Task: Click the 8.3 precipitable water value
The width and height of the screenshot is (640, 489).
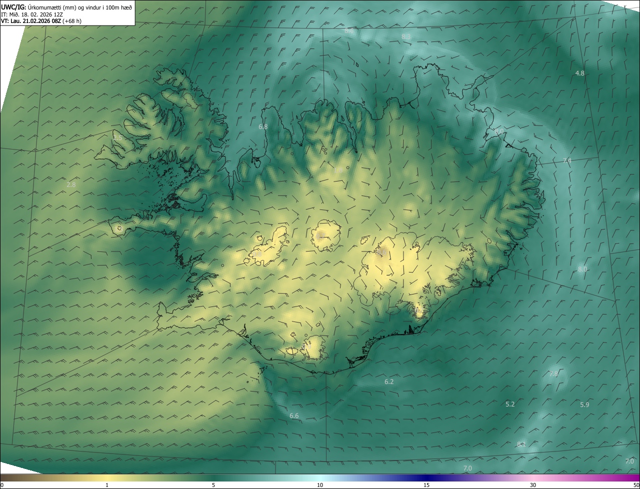Action: click(x=406, y=37)
